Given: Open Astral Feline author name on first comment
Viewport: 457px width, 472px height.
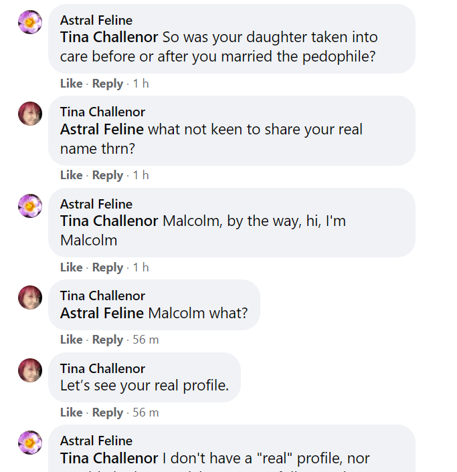Looking at the screenshot, I should 96,20.
